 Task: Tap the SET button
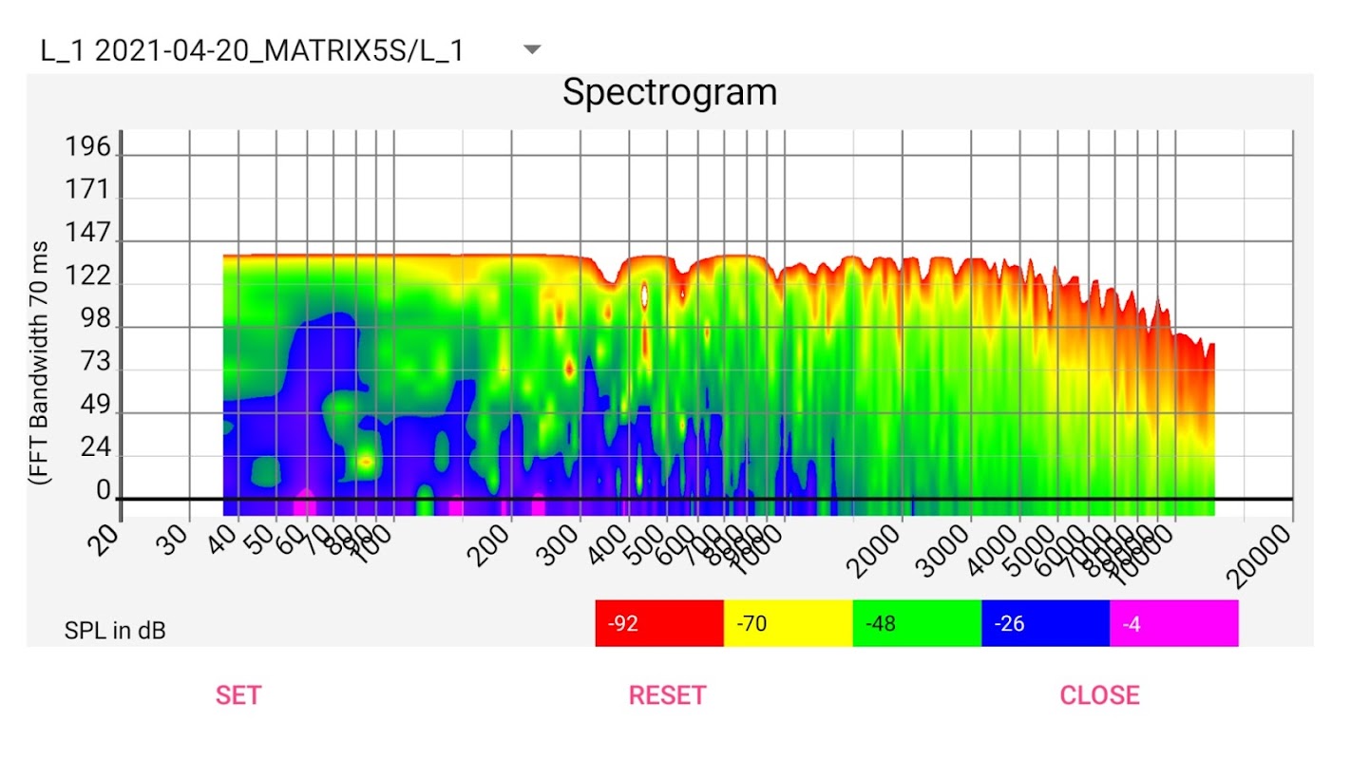click(238, 695)
